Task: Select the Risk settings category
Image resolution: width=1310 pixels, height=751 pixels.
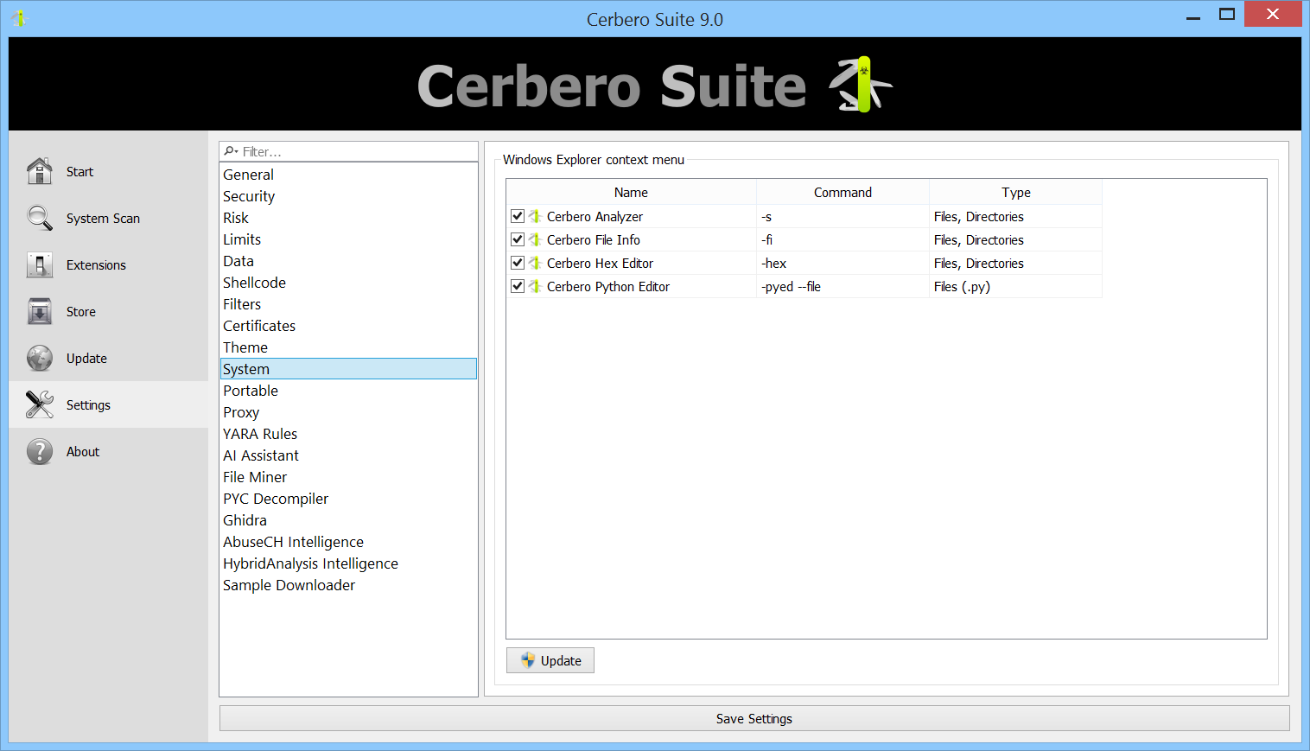Action: [348, 218]
